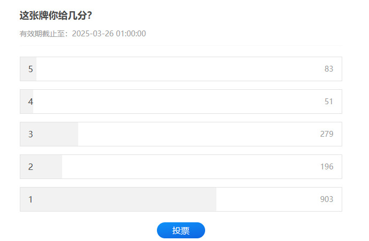Click the gray progress bar of option 3

(49, 134)
